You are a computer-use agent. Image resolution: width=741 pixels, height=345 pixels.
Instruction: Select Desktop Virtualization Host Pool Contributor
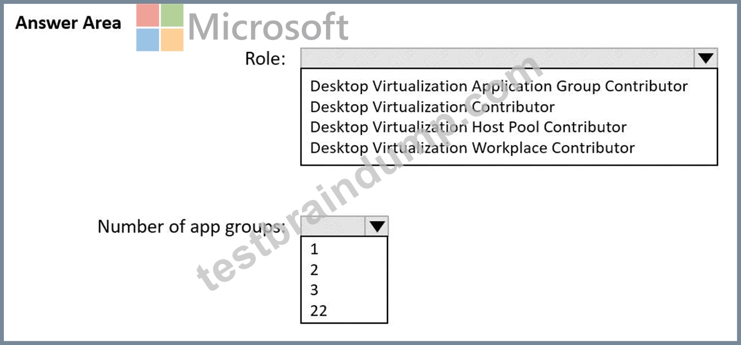click(x=468, y=127)
